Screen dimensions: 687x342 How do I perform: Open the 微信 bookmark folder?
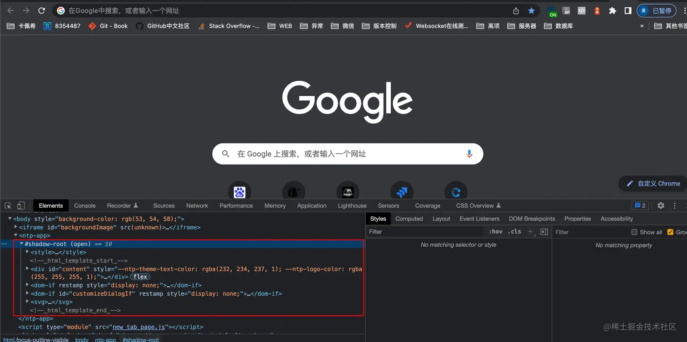[343, 26]
